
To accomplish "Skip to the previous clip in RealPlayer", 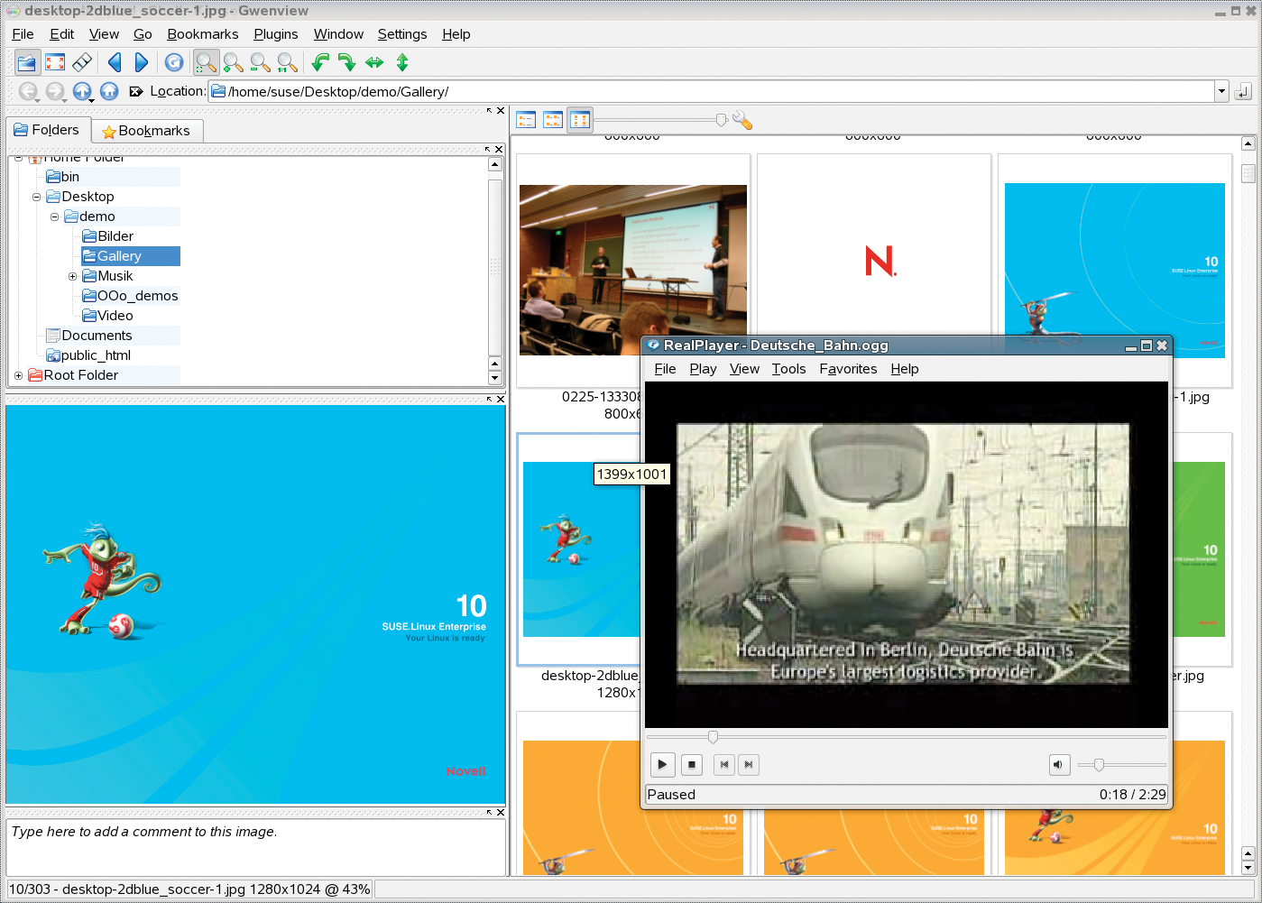I will (723, 765).
